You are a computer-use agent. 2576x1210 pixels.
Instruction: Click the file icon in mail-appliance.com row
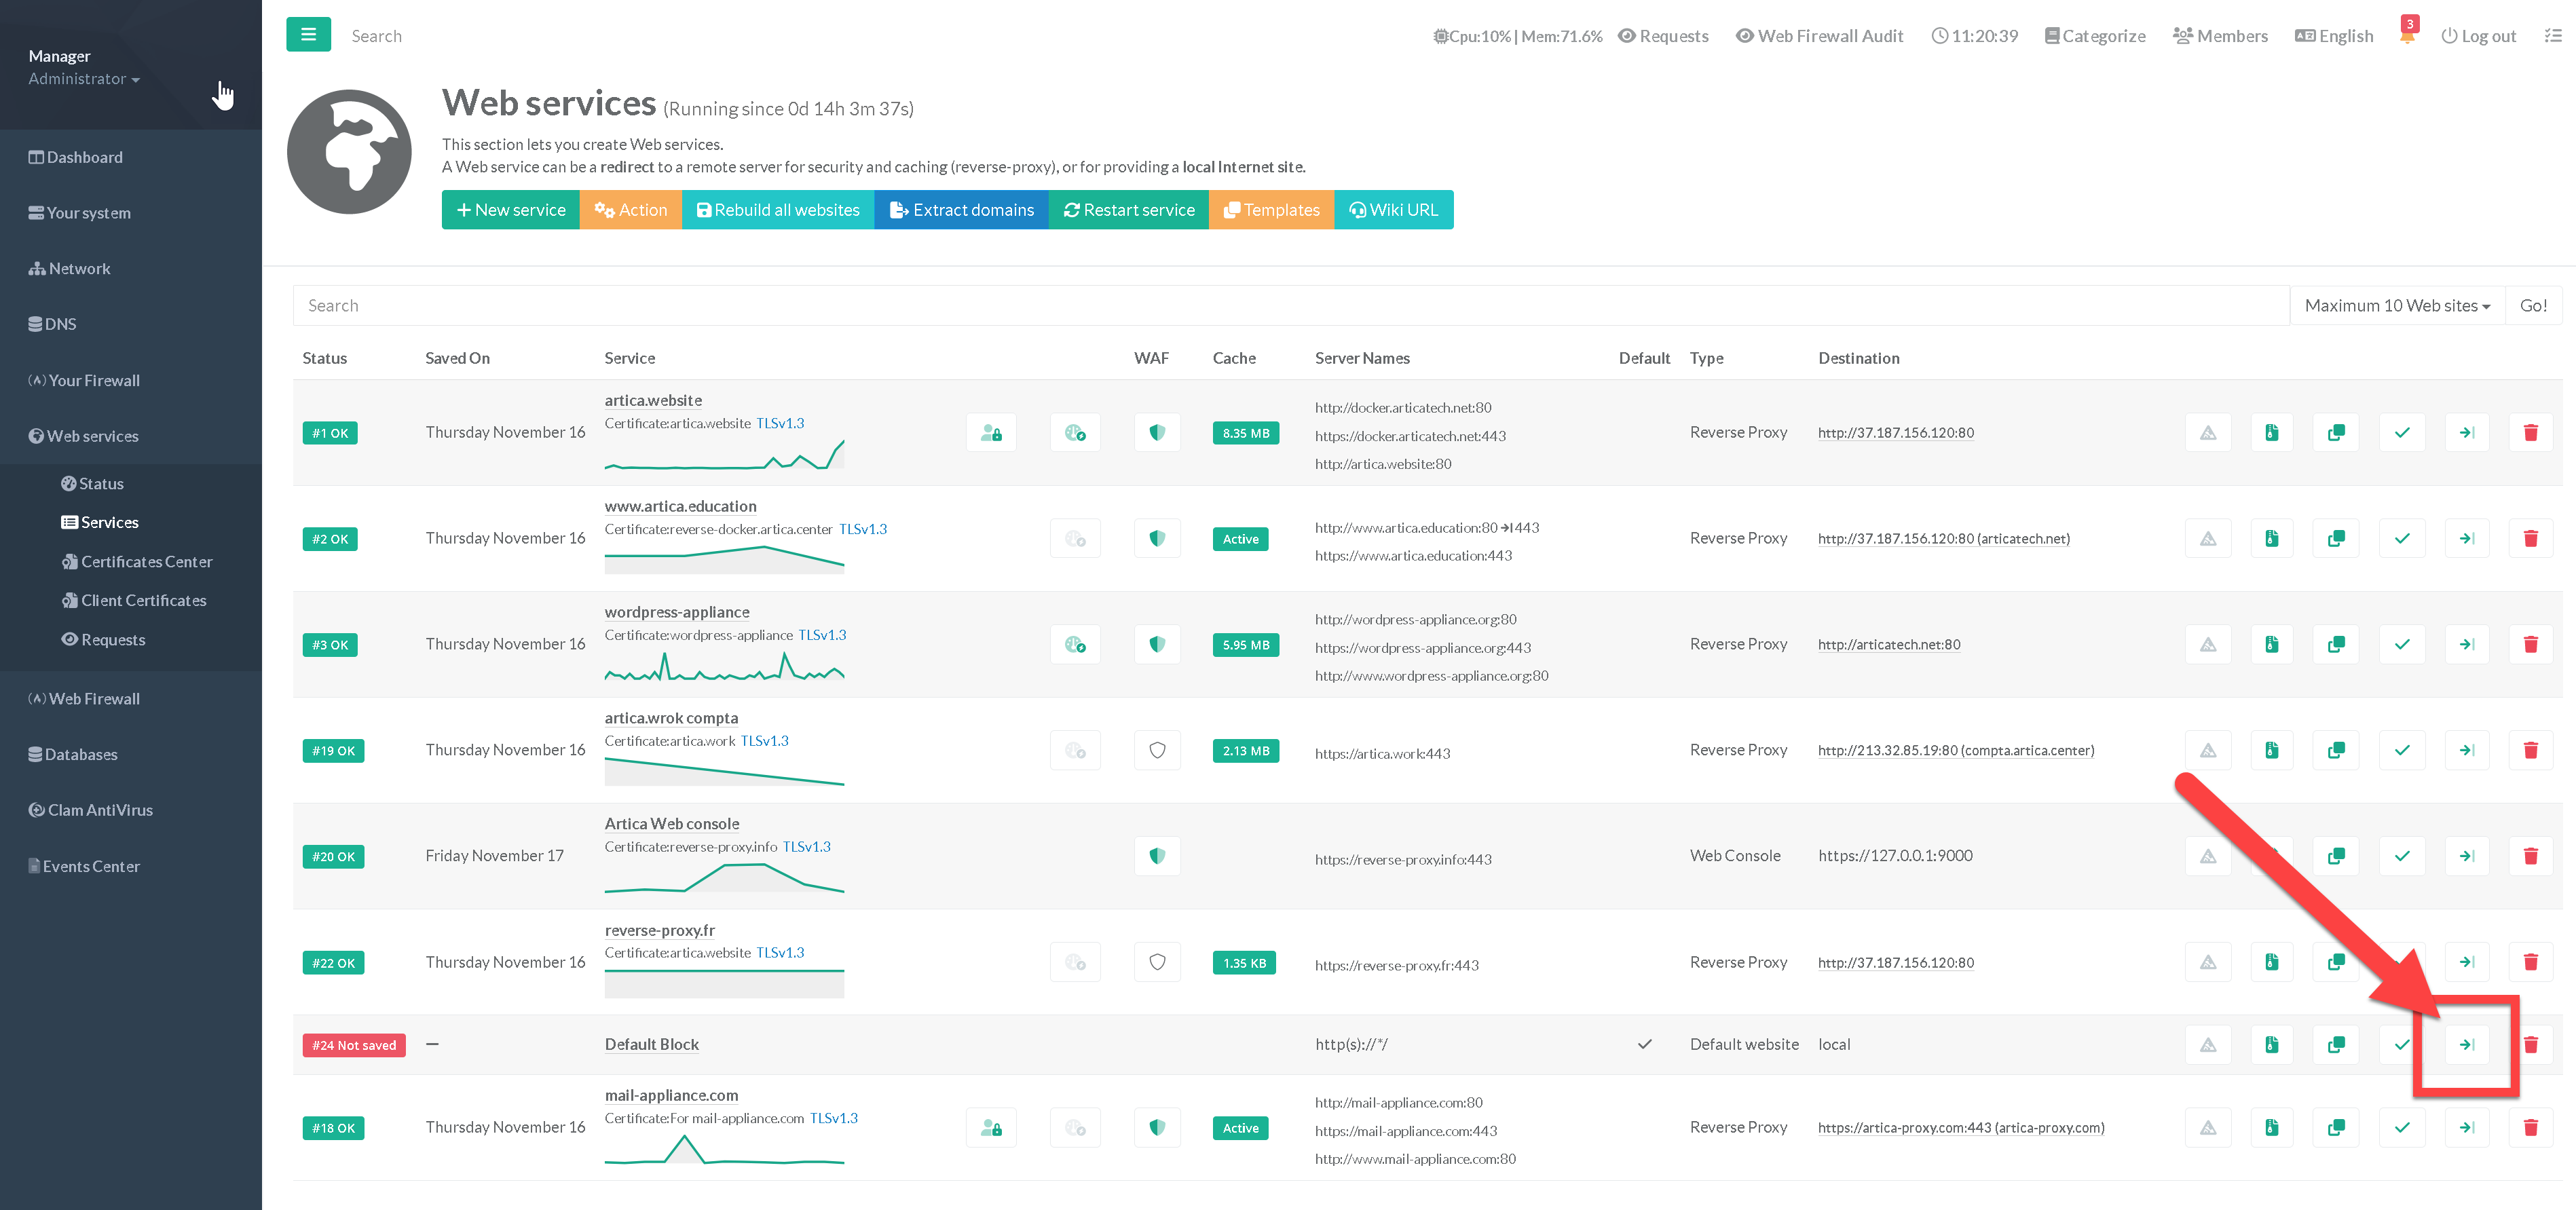[2272, 1128]
